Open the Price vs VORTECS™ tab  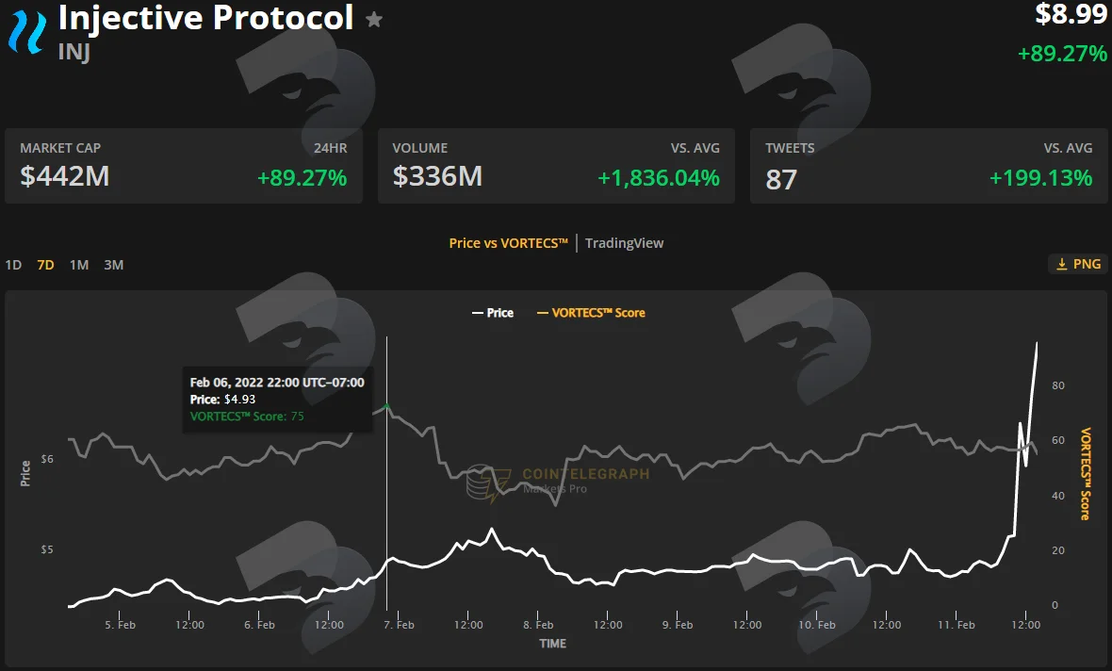point(509,242)
